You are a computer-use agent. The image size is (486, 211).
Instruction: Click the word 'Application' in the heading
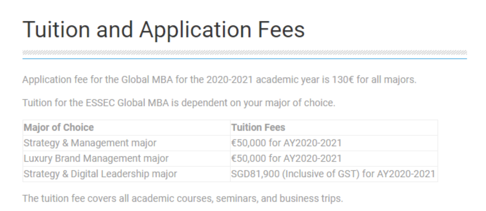195,31
